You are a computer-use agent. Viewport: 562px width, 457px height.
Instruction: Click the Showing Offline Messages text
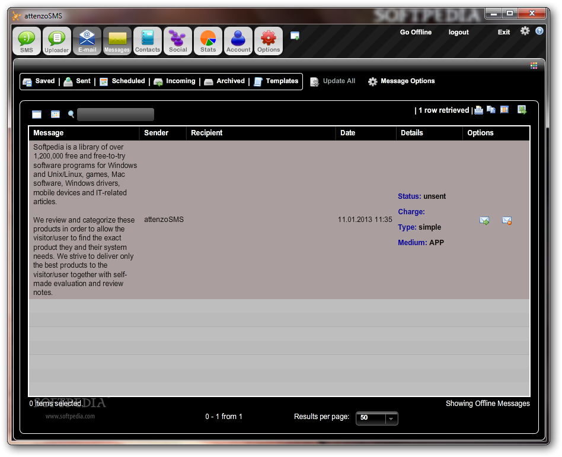[487, 404]
